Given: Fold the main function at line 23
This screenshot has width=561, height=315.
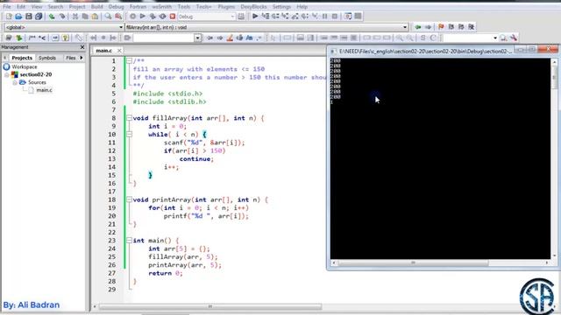Looking at the screenshot, I should tap(129, 241).
